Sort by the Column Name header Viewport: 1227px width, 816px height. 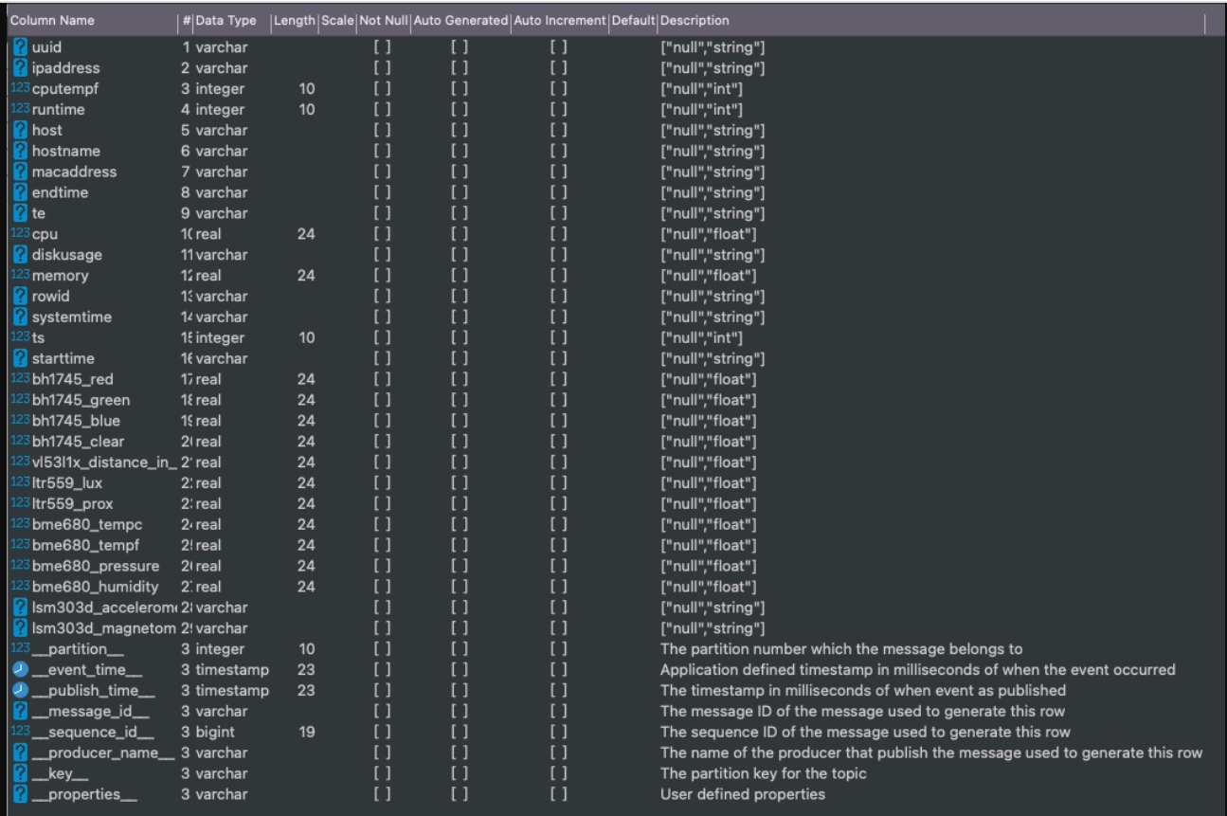[51, 21]
